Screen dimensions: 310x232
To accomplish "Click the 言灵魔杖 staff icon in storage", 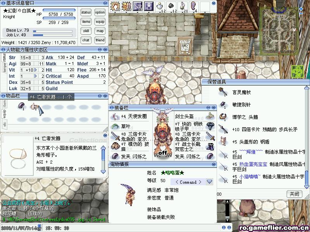I will (223, 92).
